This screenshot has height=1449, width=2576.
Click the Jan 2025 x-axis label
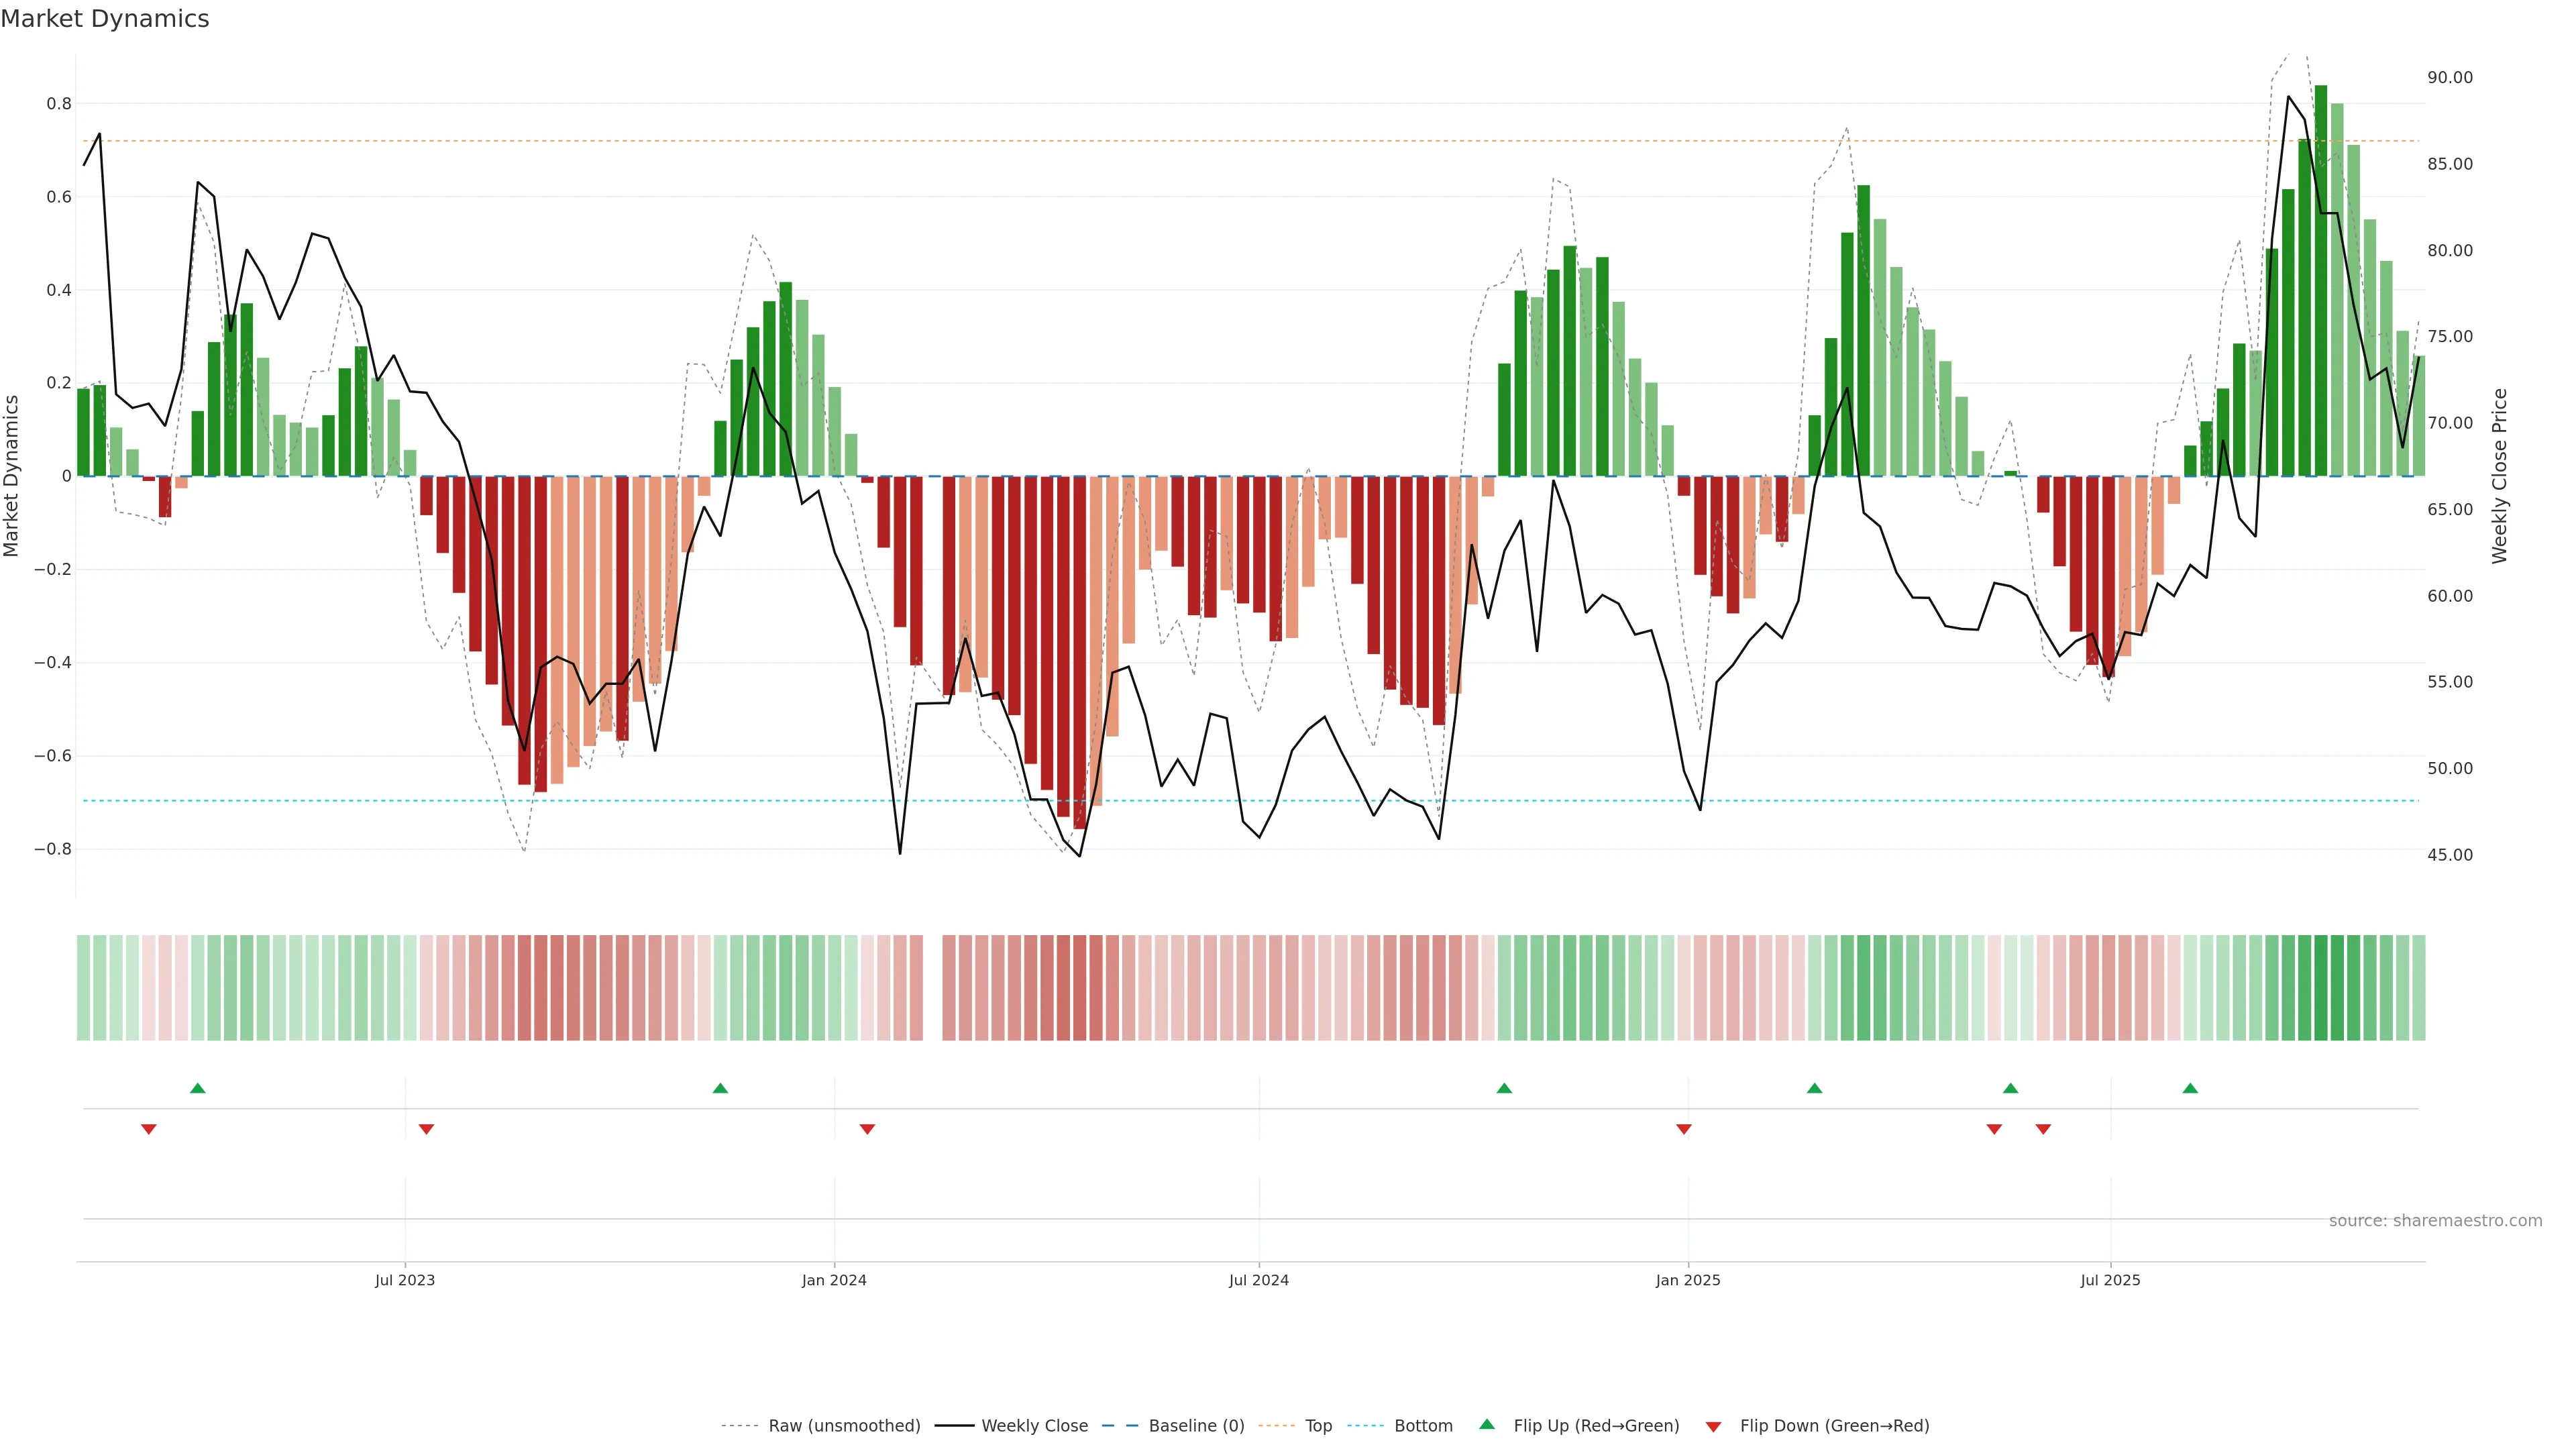[1688, 1280]
